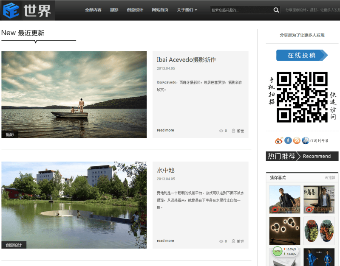Screen dimensions: 340x266
Task: Open the Weibo social icon link
Action: (x=279, y=140)
